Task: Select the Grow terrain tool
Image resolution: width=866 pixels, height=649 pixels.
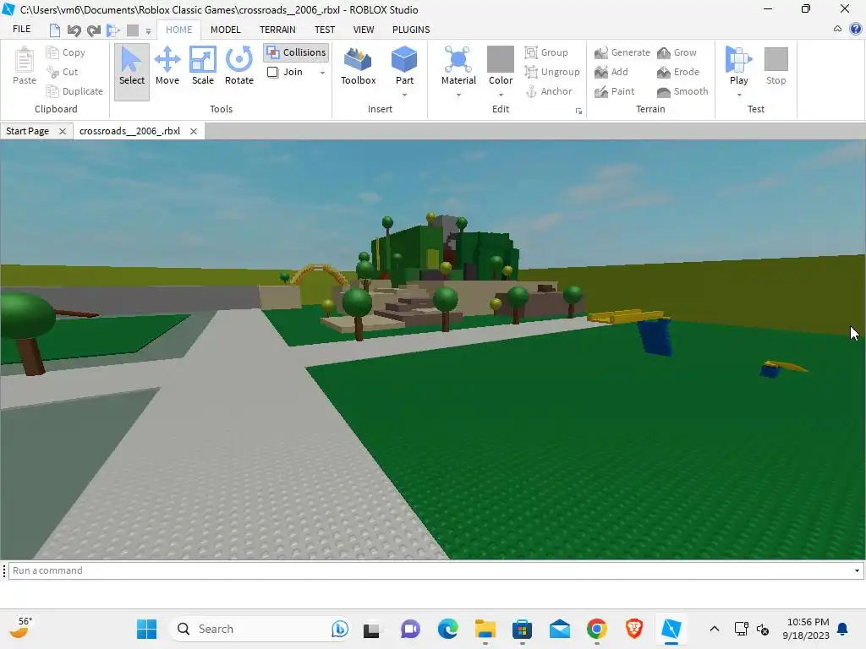Action: pyautogui.click(x=677, y=52)
